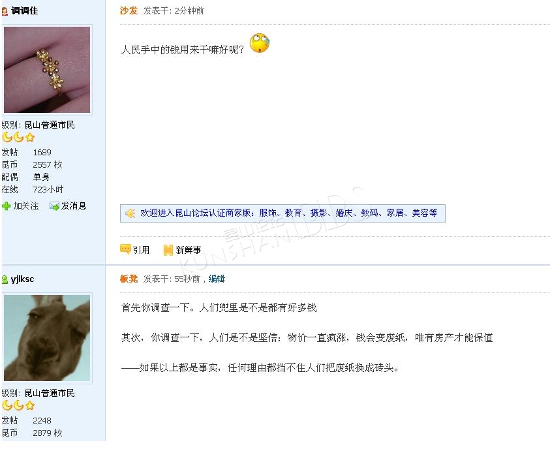Click the shocked emoji in first post
Image resolution: width=550 pixels, height=462 pixels.
(x=260, y=43)
